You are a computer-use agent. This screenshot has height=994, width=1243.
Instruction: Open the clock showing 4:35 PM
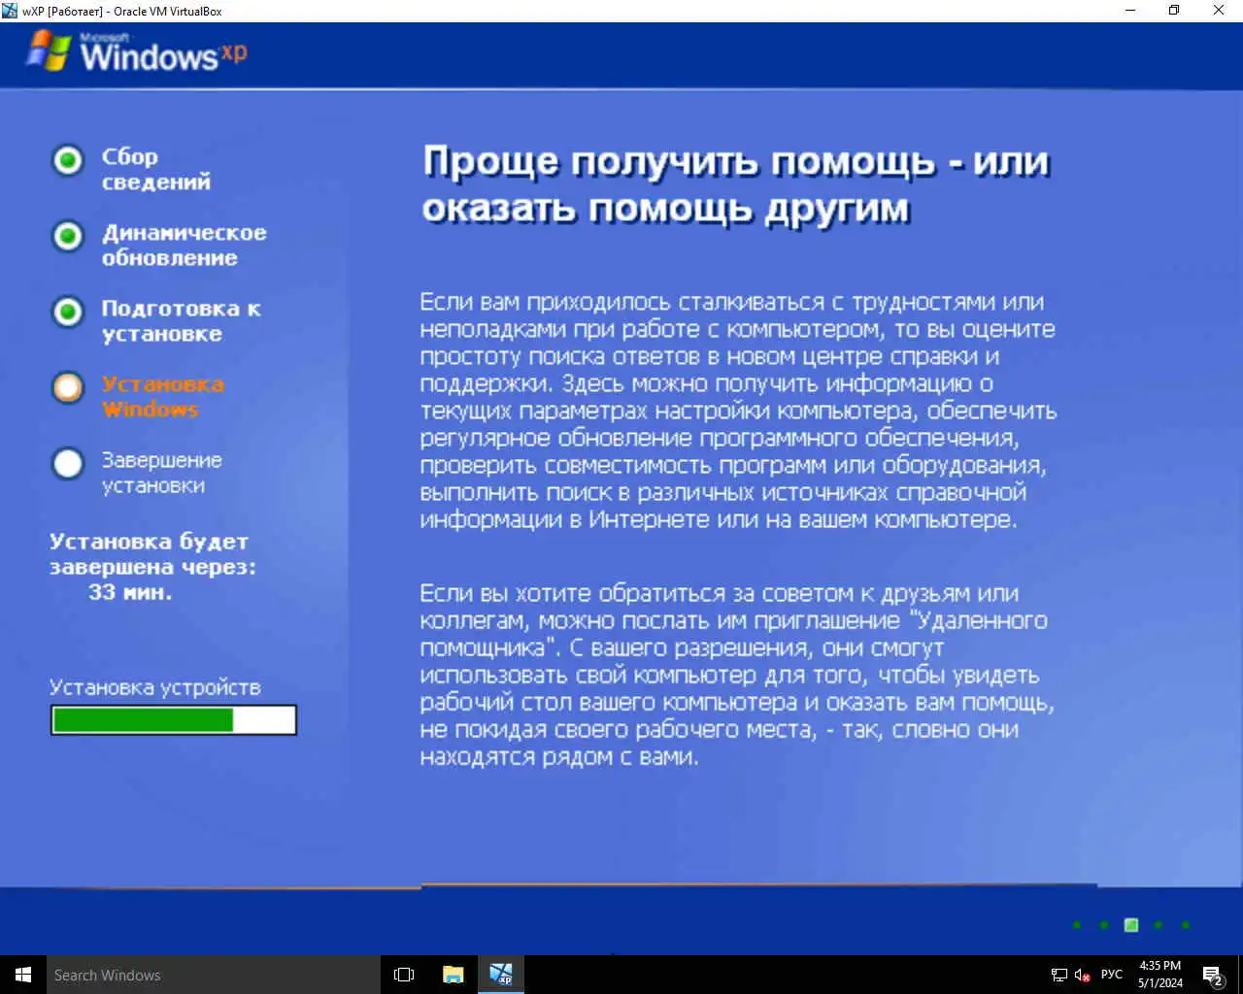[x=1160, y=975]
